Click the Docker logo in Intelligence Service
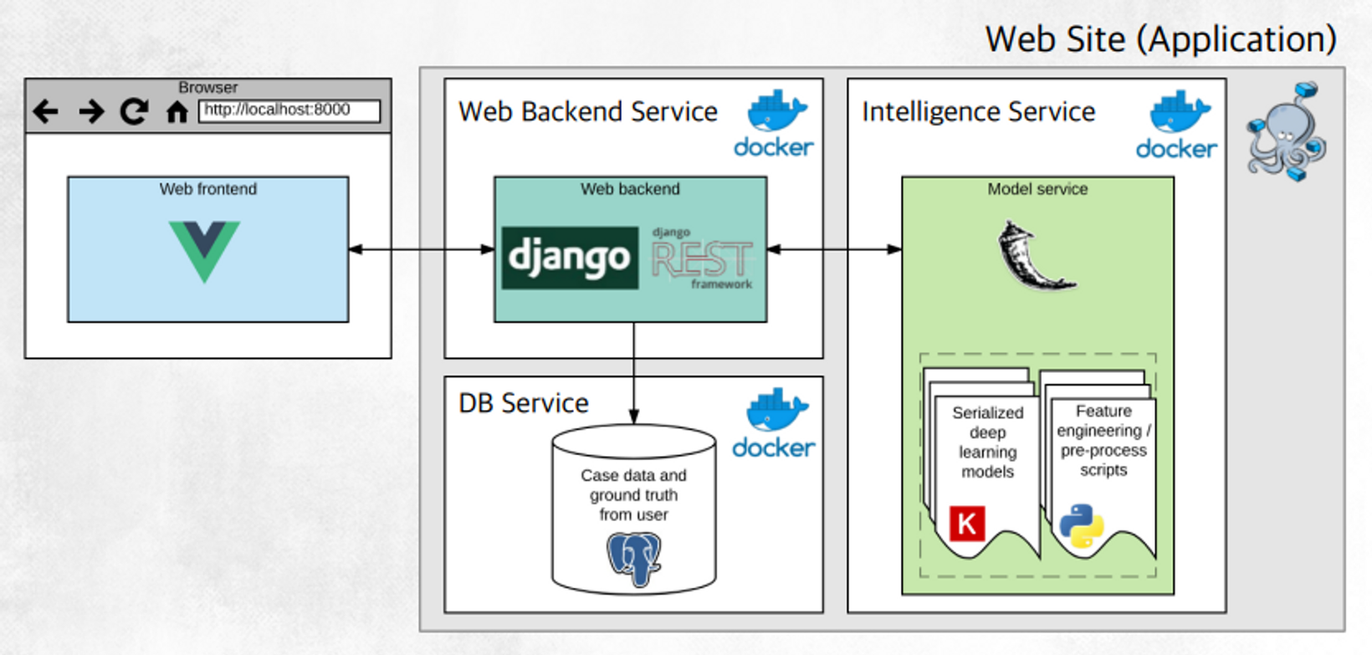This screenshot has width=1372, height=655. (x=1176, y=125)
